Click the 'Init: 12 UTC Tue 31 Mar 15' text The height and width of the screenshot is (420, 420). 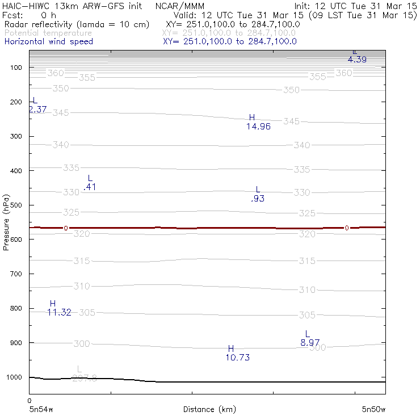click(x=355, y=6)
